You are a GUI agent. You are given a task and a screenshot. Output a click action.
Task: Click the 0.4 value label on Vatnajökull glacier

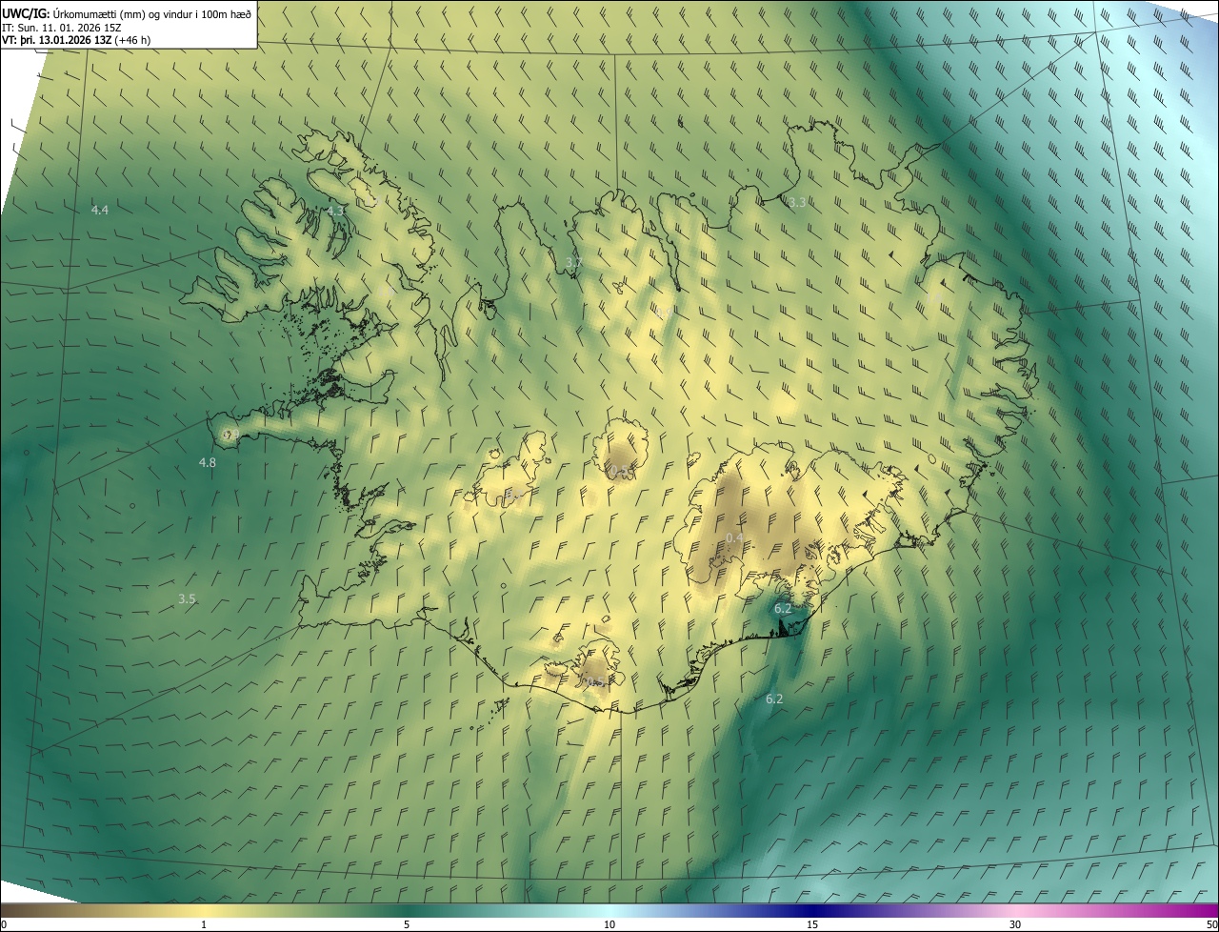pos(734,538)
